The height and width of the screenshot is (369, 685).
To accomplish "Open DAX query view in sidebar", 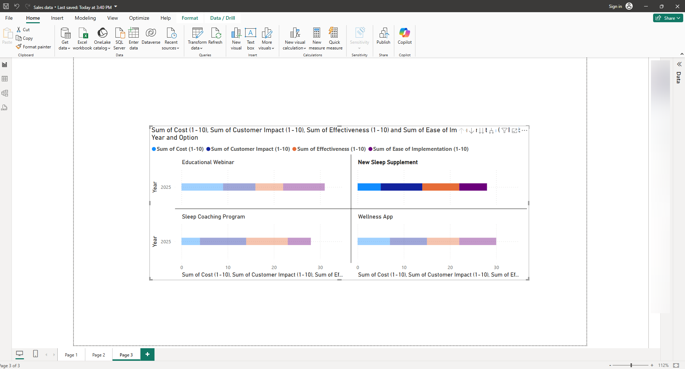I will [5, 107].
